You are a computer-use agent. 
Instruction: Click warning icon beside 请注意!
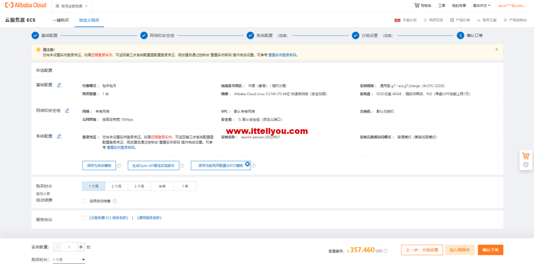(x=38, y=50)
